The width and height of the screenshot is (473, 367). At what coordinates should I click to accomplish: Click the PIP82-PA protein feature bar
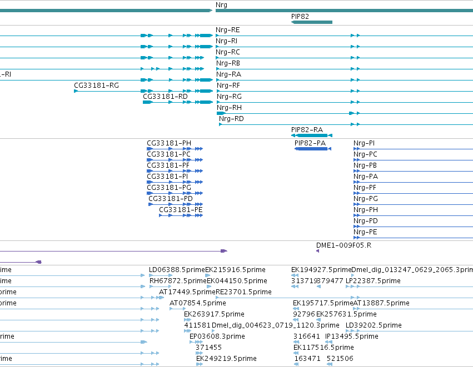313,149
